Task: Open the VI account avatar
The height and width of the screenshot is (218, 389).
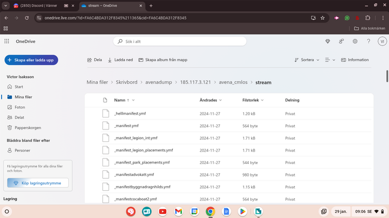Action: (x=382, y=41)
